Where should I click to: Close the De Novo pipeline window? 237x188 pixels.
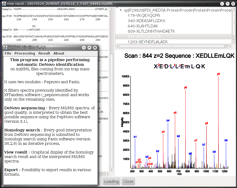[95, 48]
